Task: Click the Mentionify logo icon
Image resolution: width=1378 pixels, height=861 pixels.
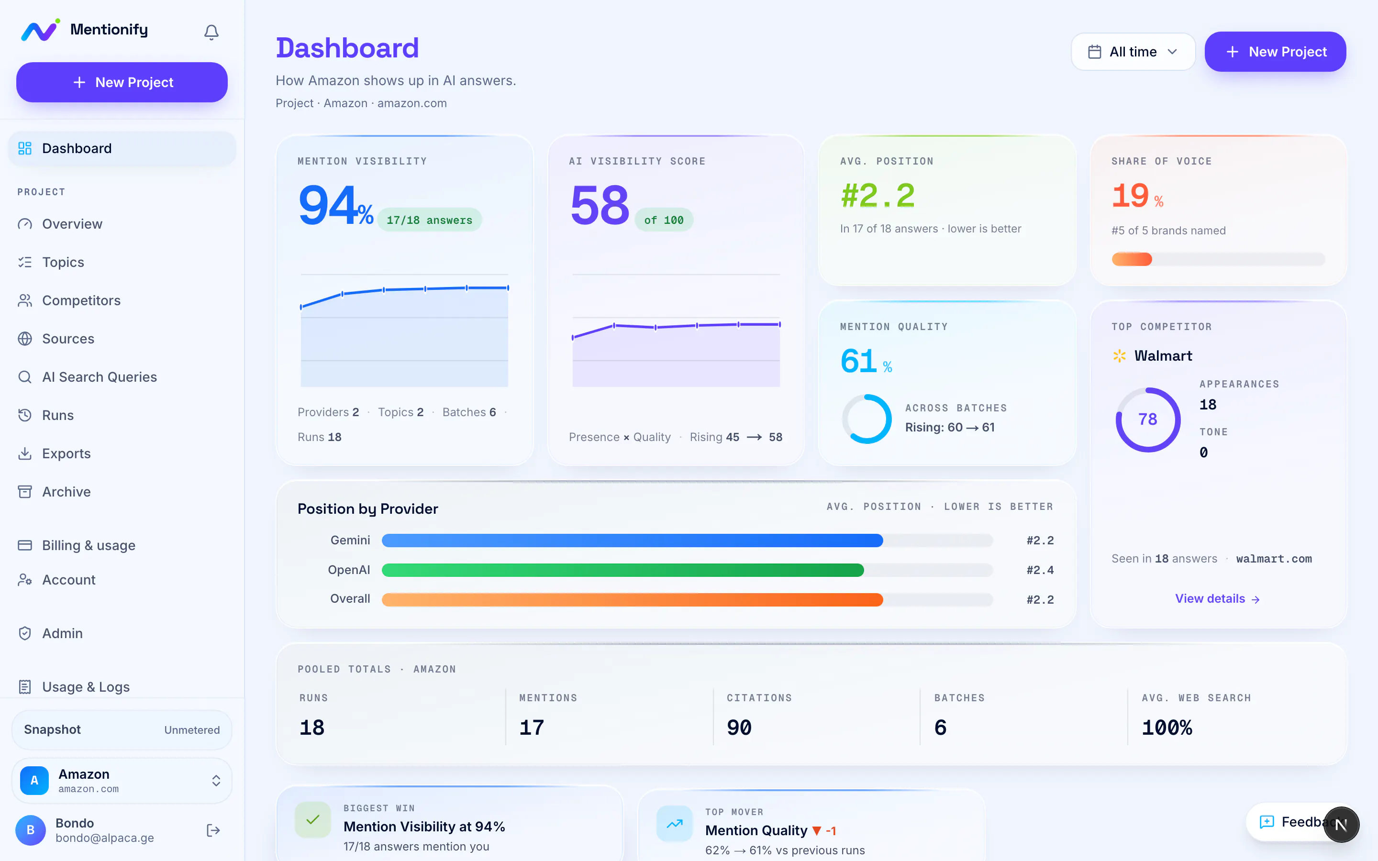Action: (40, 30)
